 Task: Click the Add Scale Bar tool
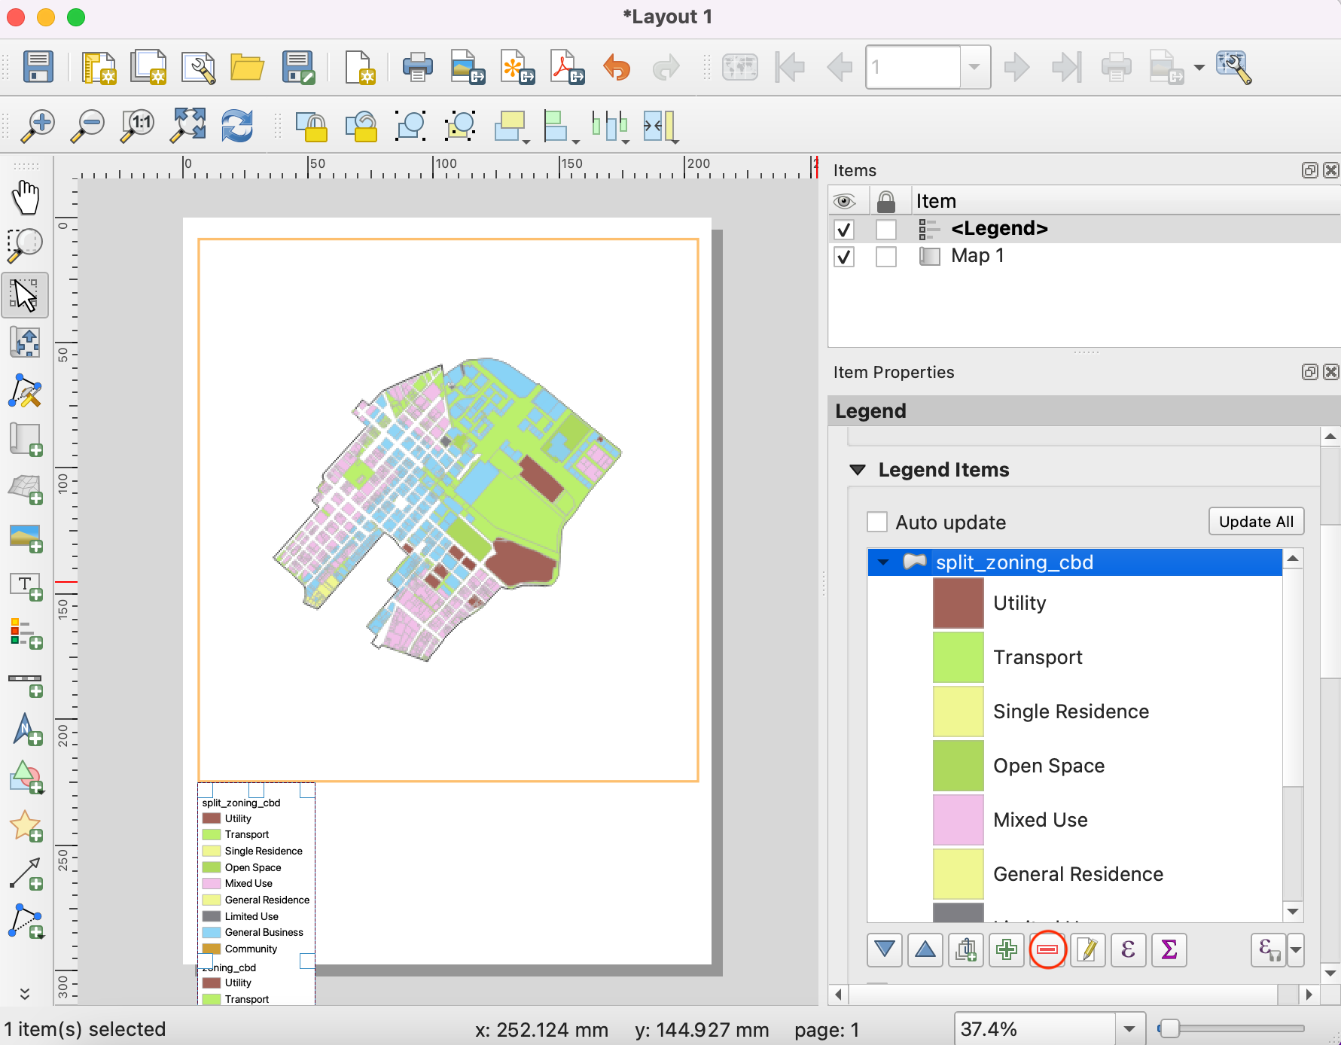tap(26, 683)
